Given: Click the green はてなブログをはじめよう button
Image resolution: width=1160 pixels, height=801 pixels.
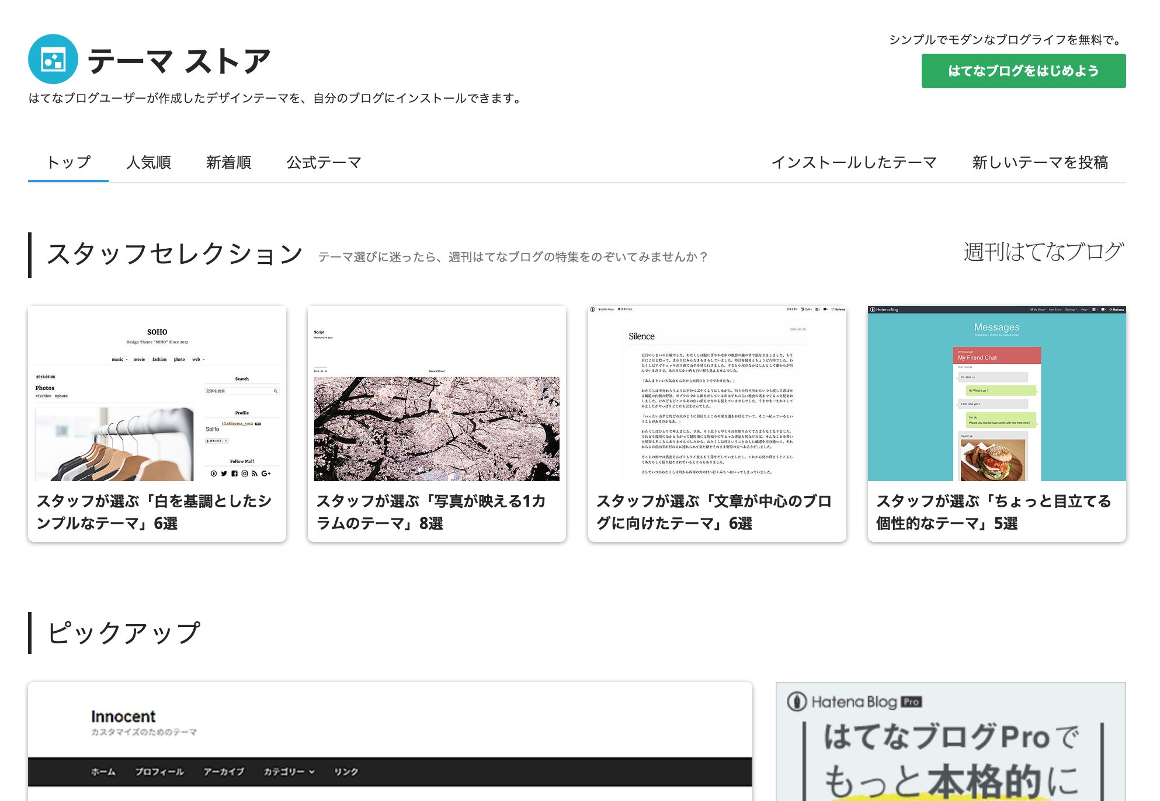Looking at the screenshot, I should [1023, 71].
